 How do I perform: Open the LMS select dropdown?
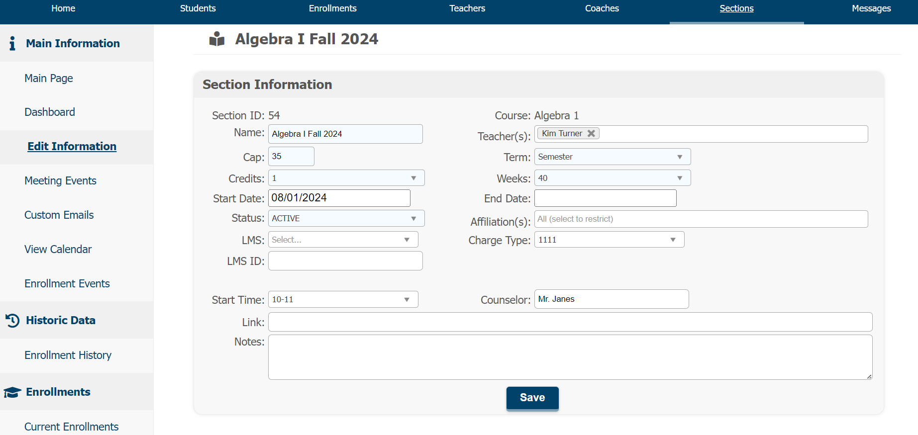[x=343, y=240]
